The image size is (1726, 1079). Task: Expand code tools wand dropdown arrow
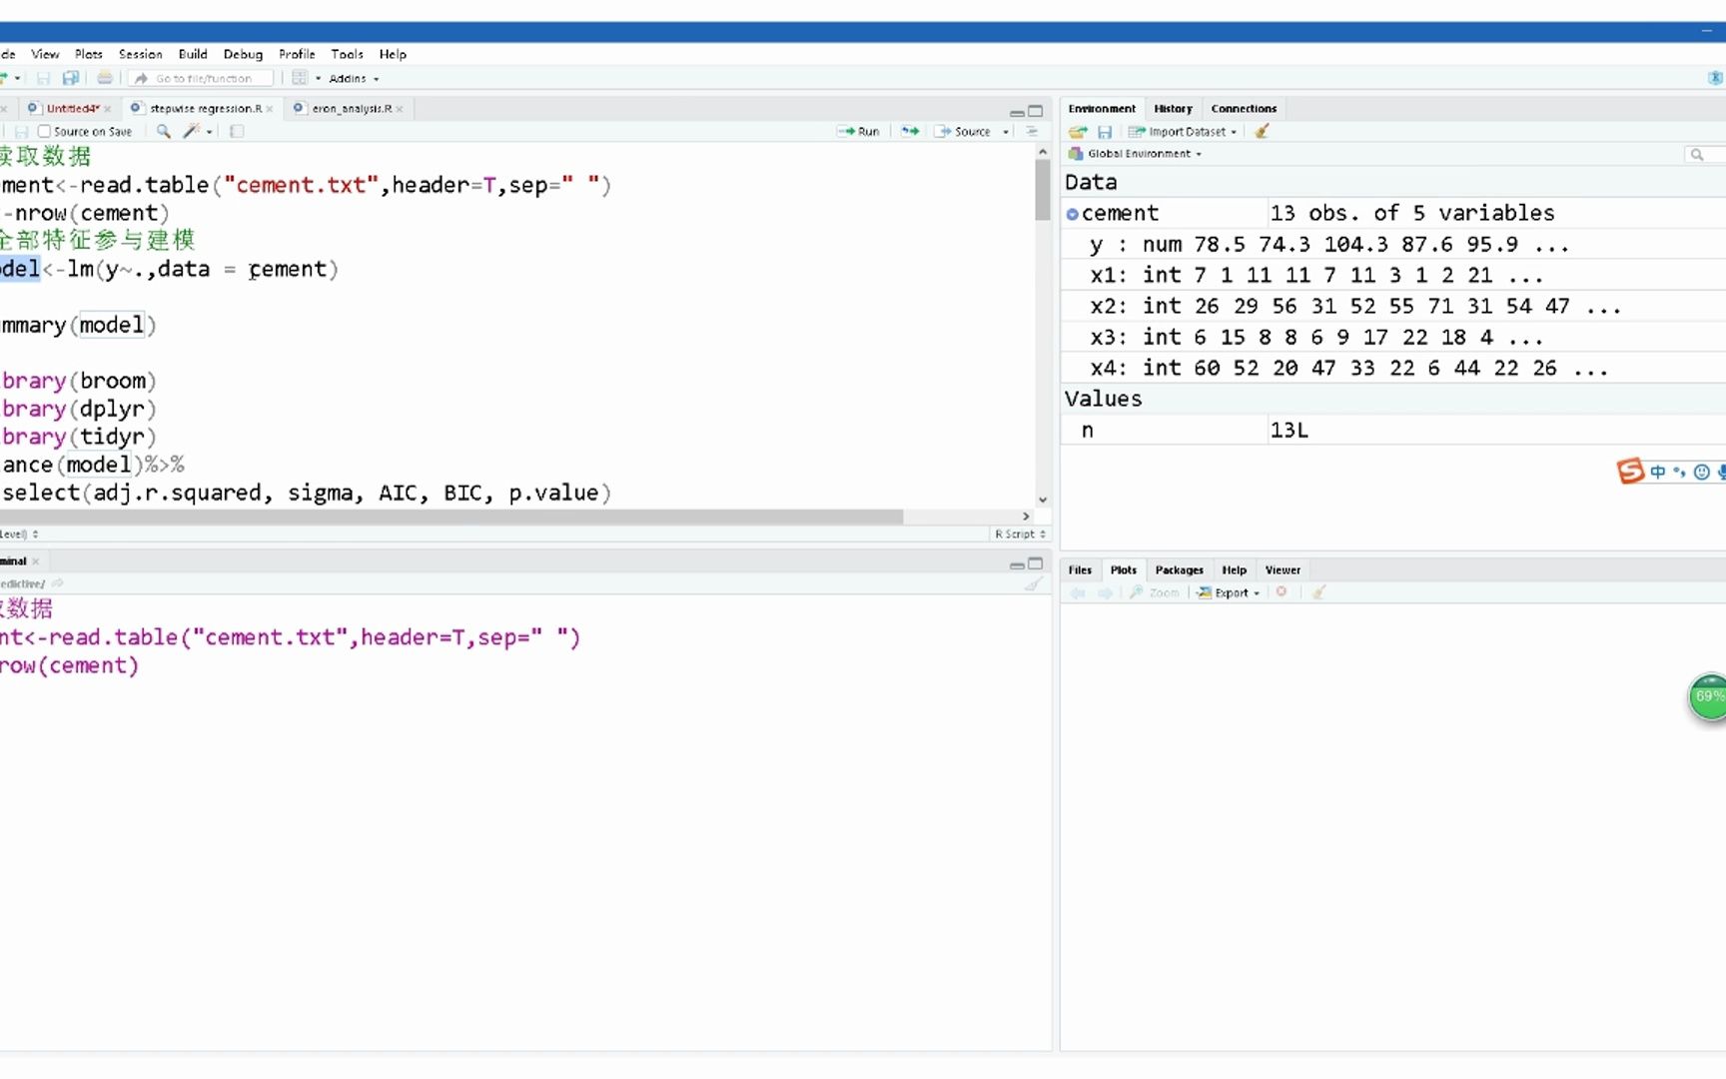click(x=209, y=132)
